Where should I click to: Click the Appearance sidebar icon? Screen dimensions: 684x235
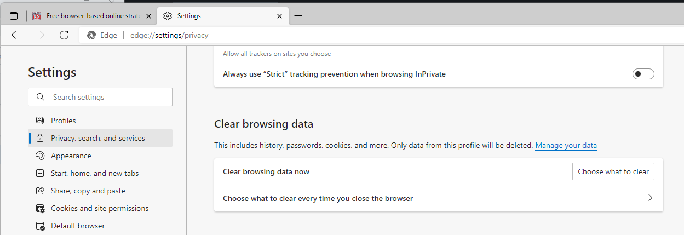click(x=39, y=156)
